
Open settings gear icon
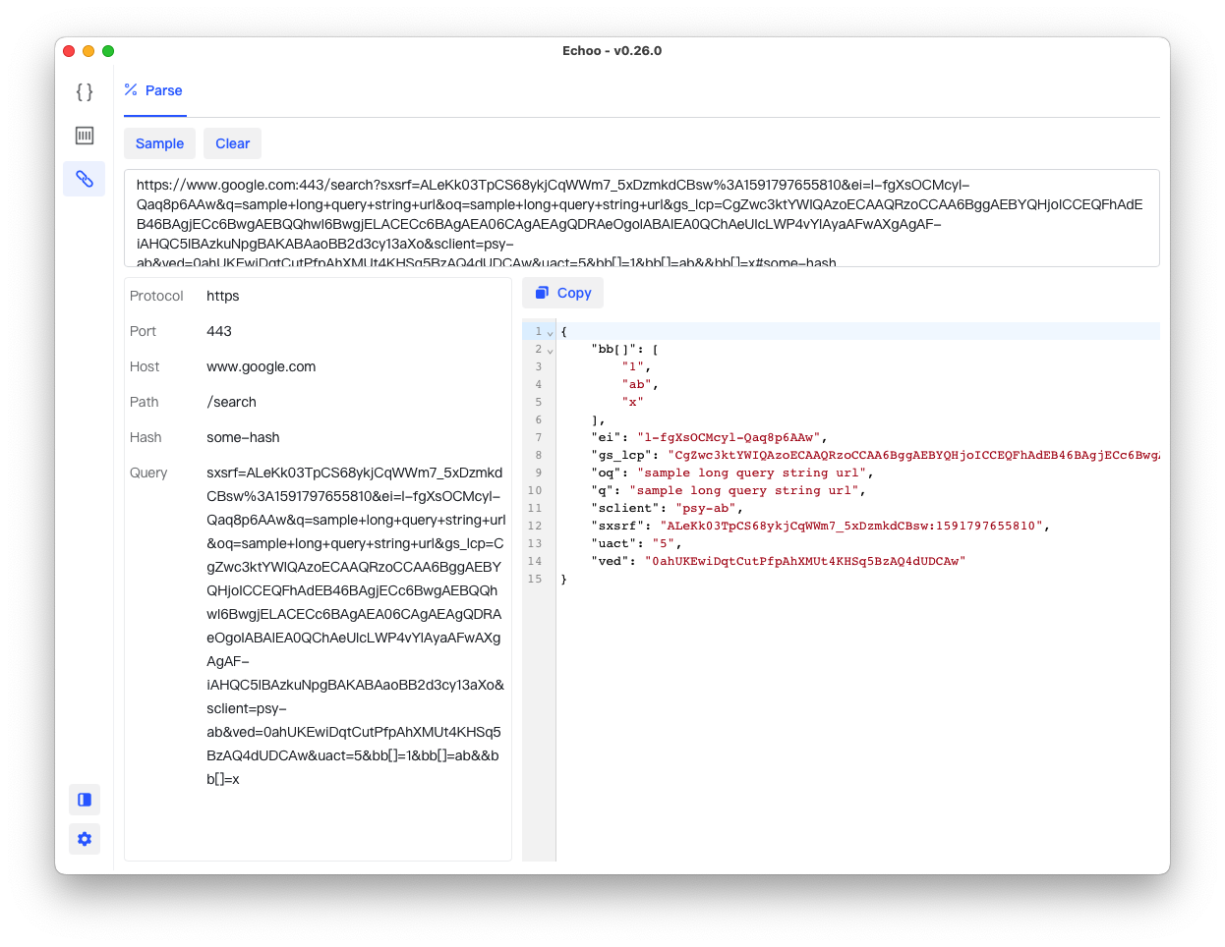[x=85, y=839]
